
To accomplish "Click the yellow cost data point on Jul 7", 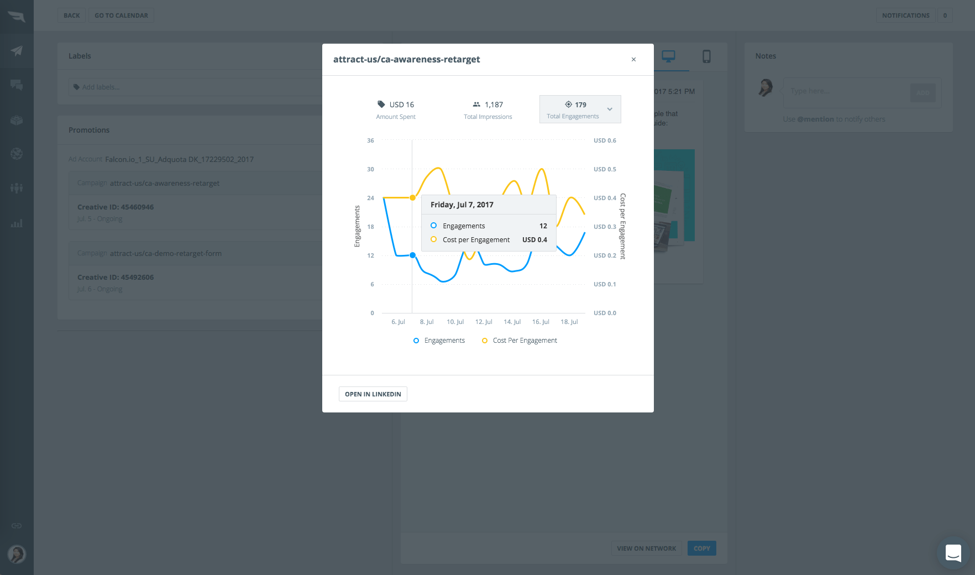I will 412,197.
